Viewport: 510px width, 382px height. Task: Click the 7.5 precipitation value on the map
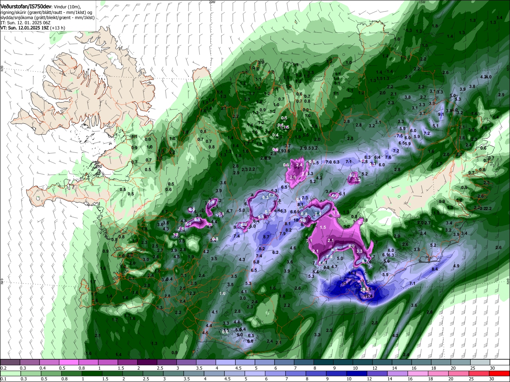400,136
